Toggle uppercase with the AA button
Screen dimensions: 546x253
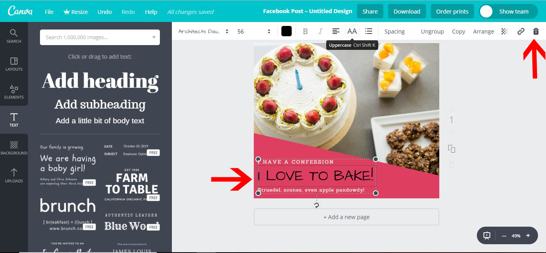352,31
